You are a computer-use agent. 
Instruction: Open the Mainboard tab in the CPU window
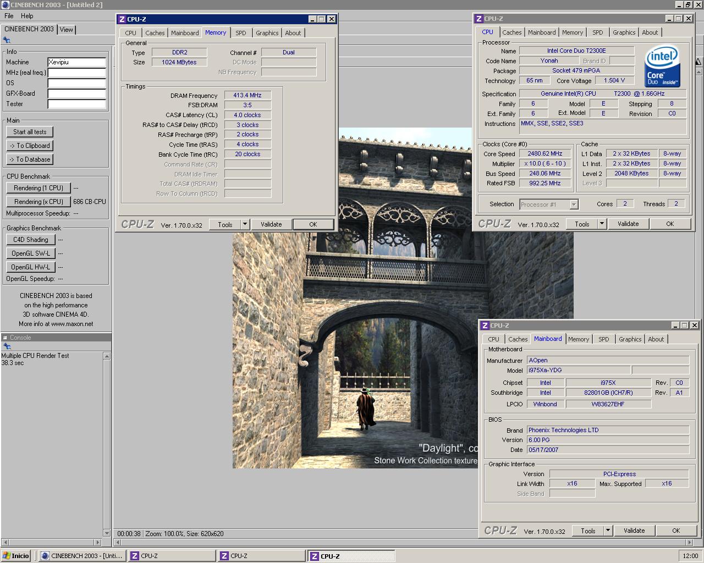(x=542, y=32)
